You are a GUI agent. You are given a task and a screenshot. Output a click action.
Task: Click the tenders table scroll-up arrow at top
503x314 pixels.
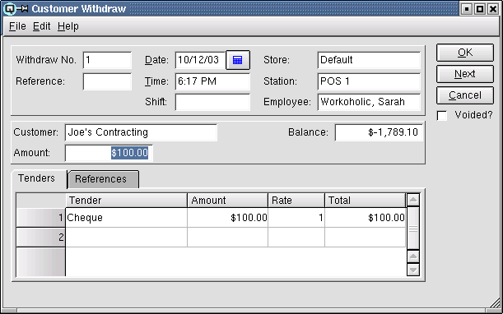point(413,200)
